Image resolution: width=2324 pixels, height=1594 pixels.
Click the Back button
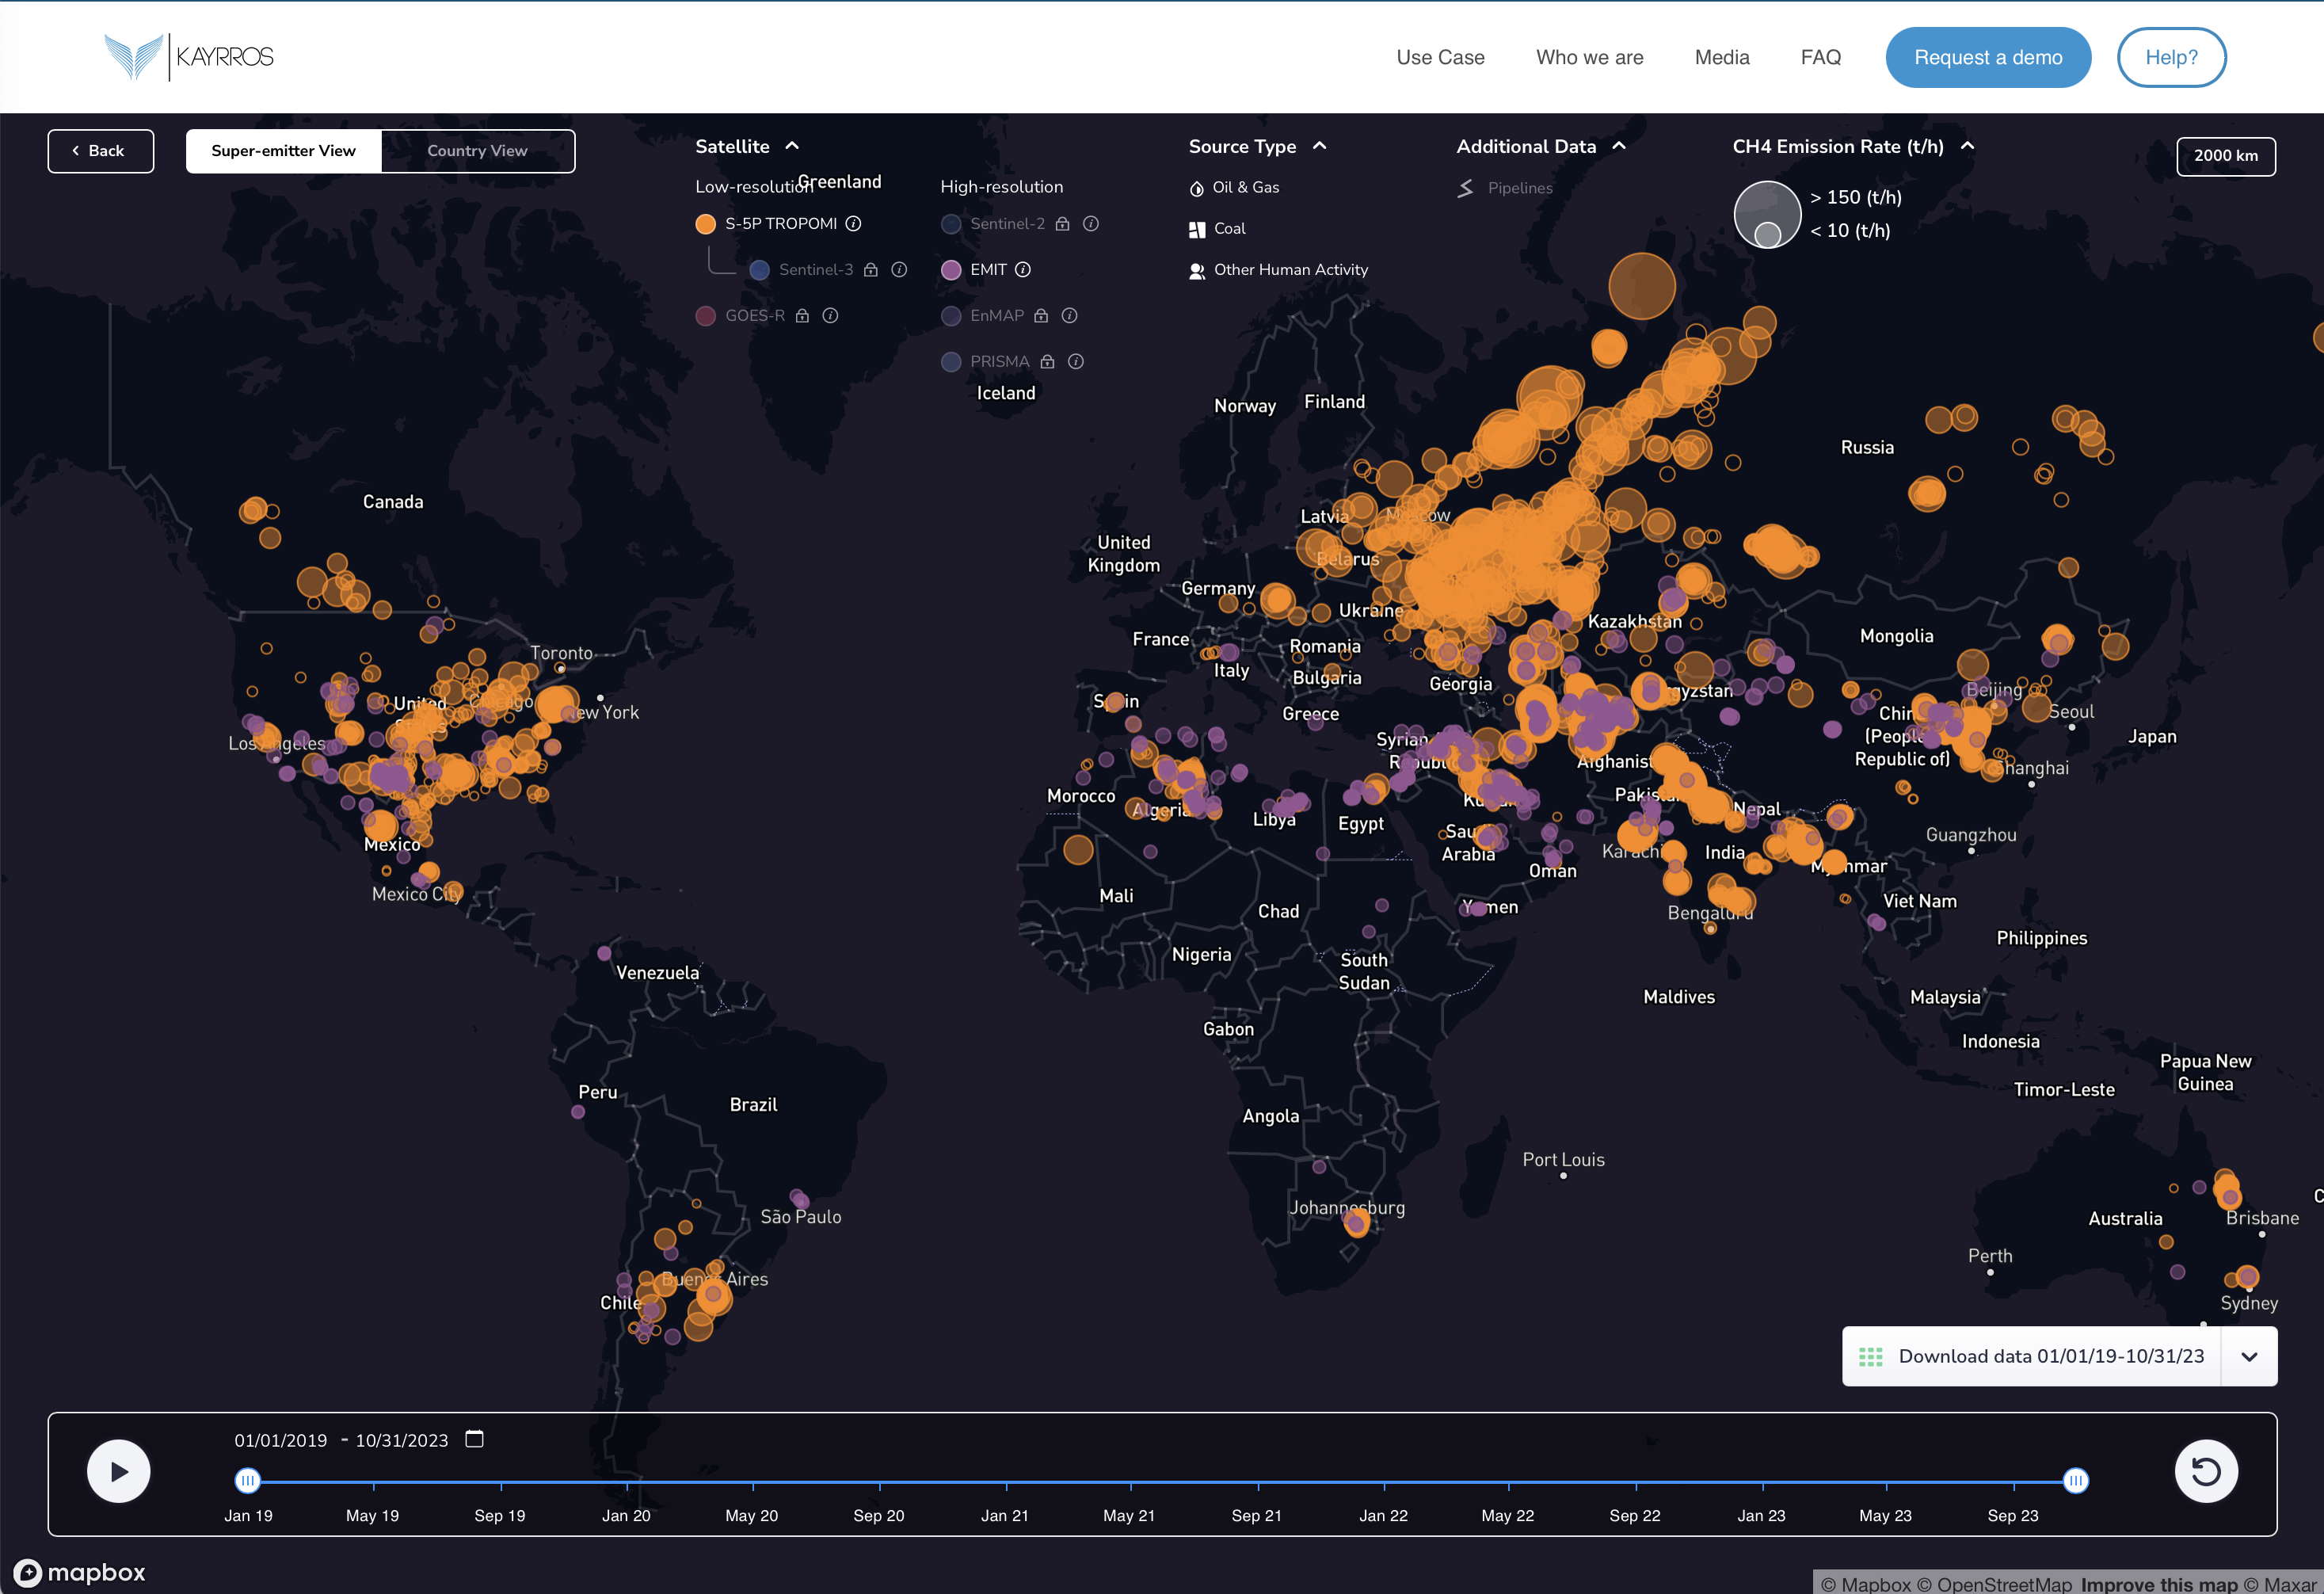[x=101, y=151]
